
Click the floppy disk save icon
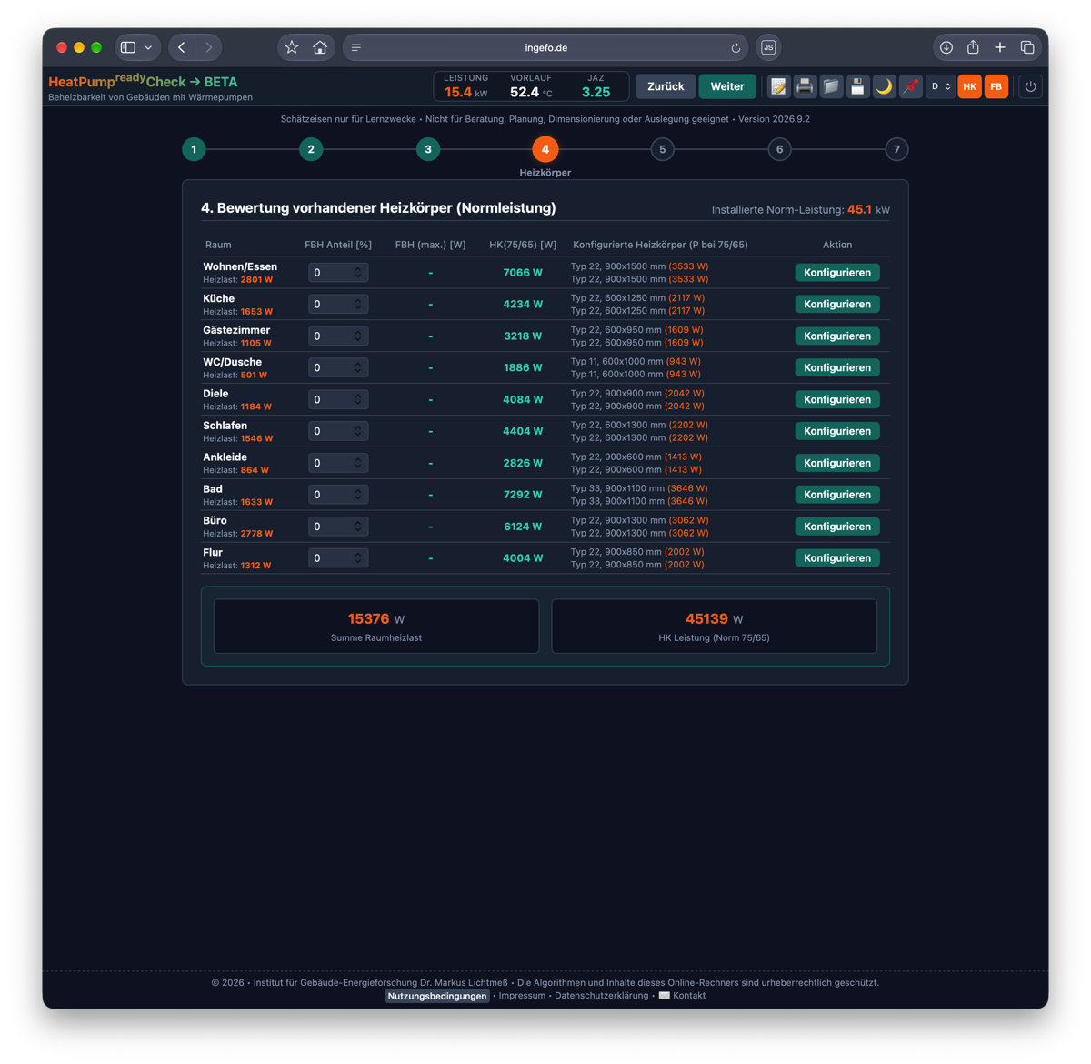[857, 86]
